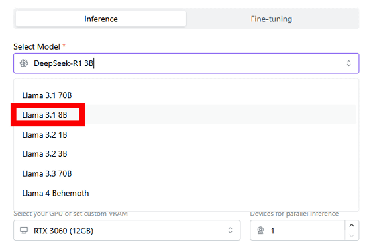The width and height of the screenshot is (371, 250).
Task: Open the RTX 3060 (12GB) GPU dropdown
Action: tap(127, 230)
